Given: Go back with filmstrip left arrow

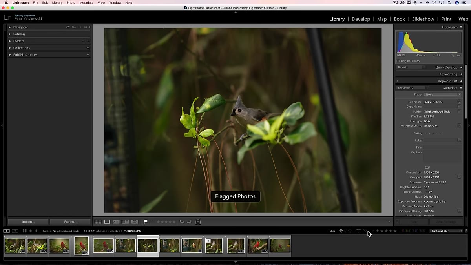Looking at the screenshot, I should pos(31,231).
